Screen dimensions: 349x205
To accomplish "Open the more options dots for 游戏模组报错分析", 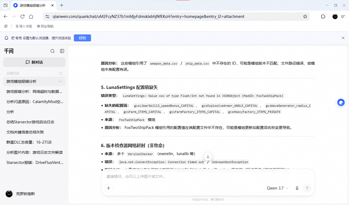I will click(x=60, y=81).
